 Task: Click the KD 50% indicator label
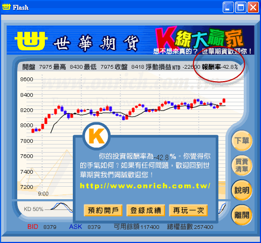[33, 209]
